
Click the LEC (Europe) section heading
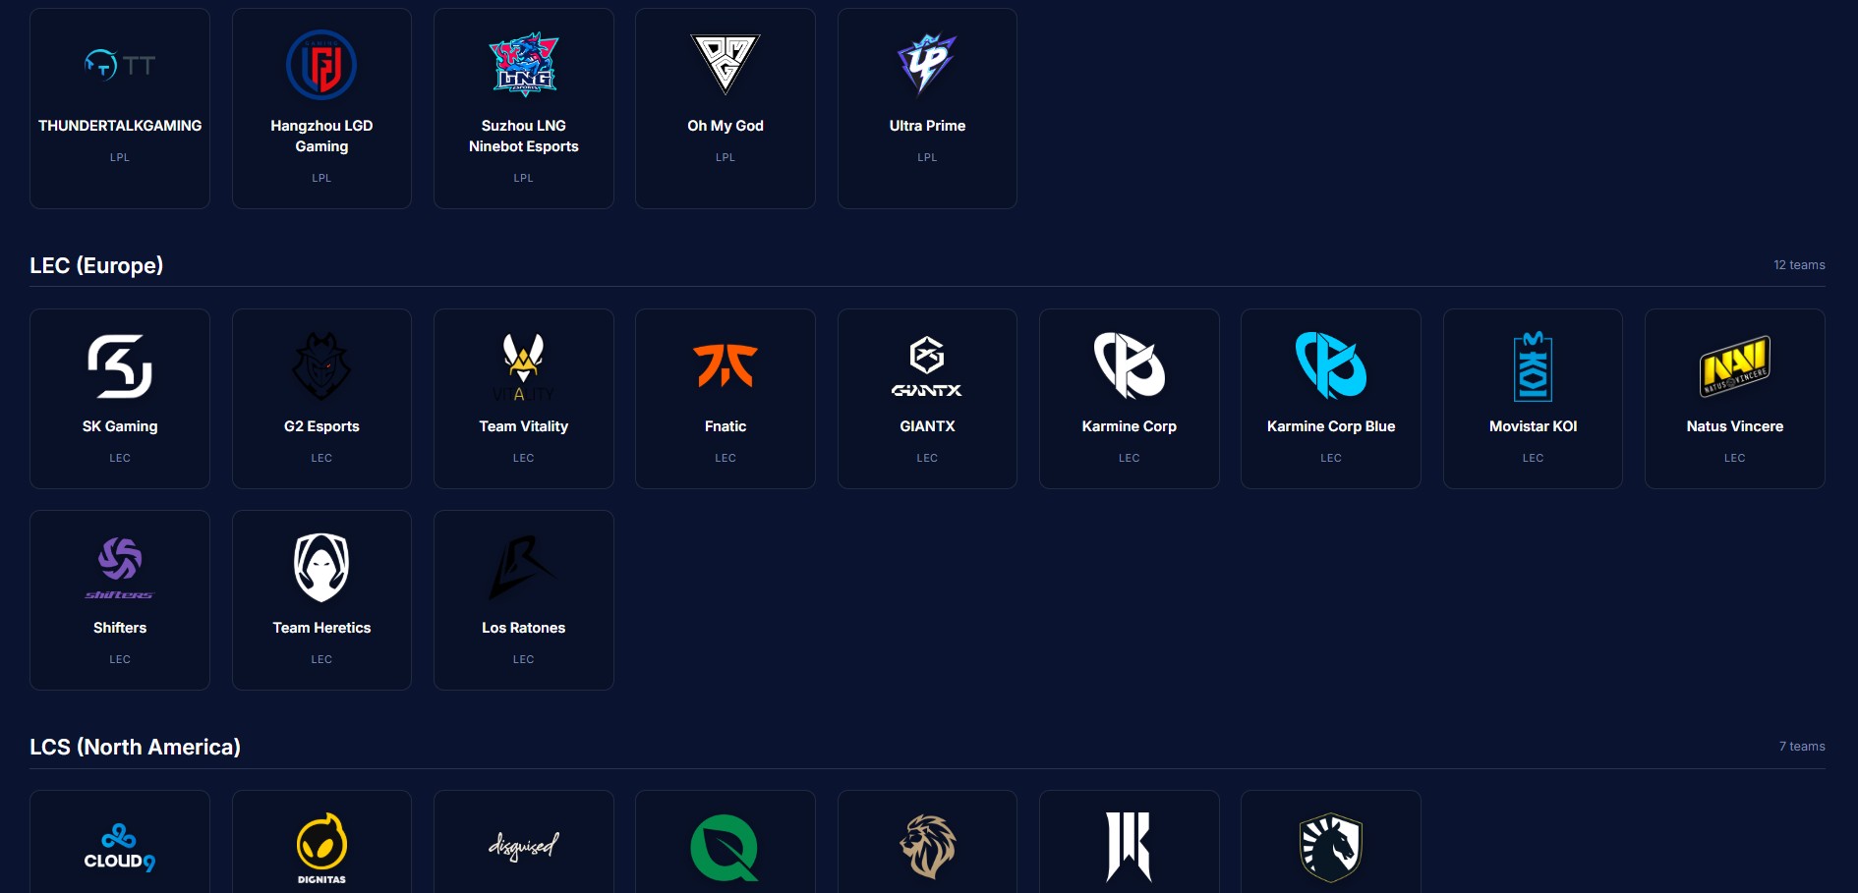point(96,265)
